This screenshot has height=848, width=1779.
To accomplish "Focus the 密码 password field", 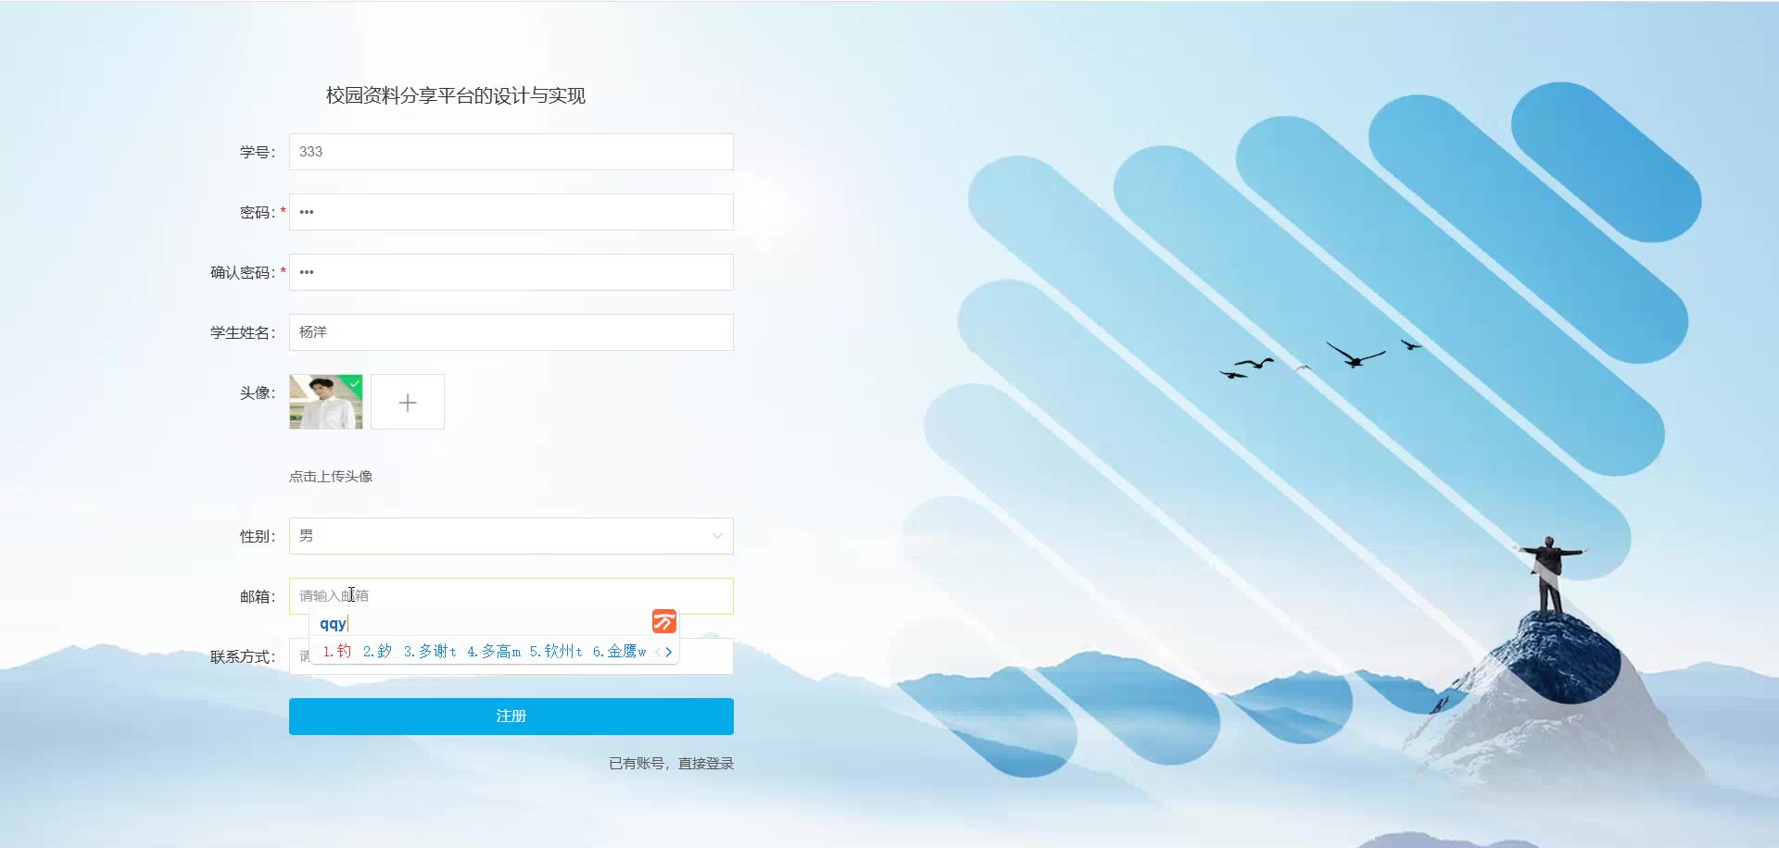I will (511, 212).
